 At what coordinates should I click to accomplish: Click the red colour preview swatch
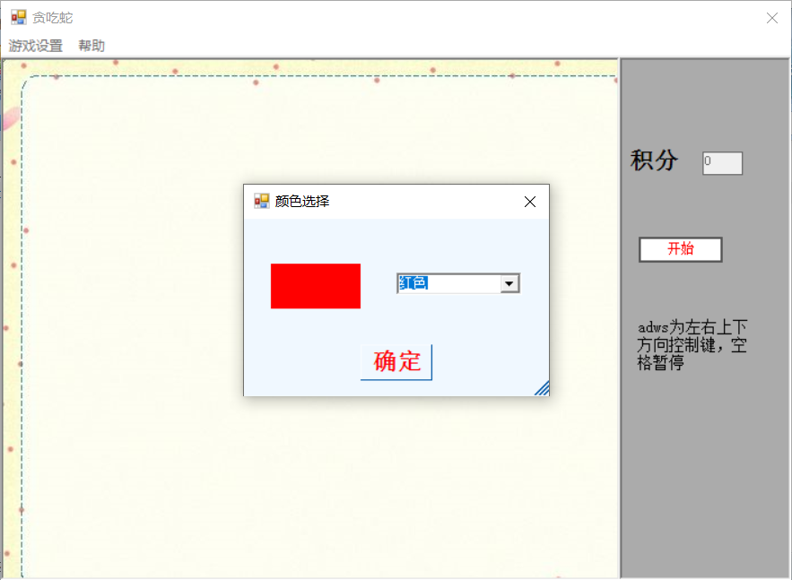click(316, 286)
